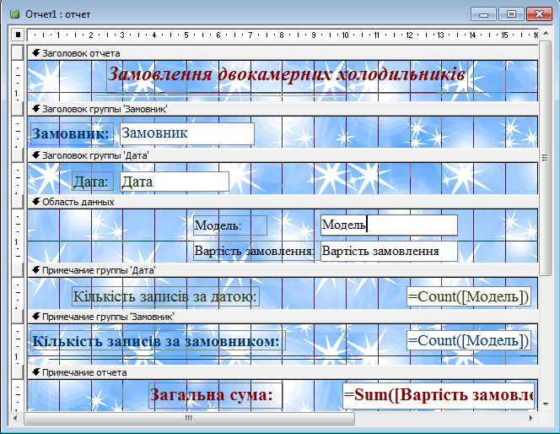Viewport: 560px width, 434px height.
Task: Click the section selector left of 'Заголовок отчета'
Action: pyautogui.click(x=18, y=52)
